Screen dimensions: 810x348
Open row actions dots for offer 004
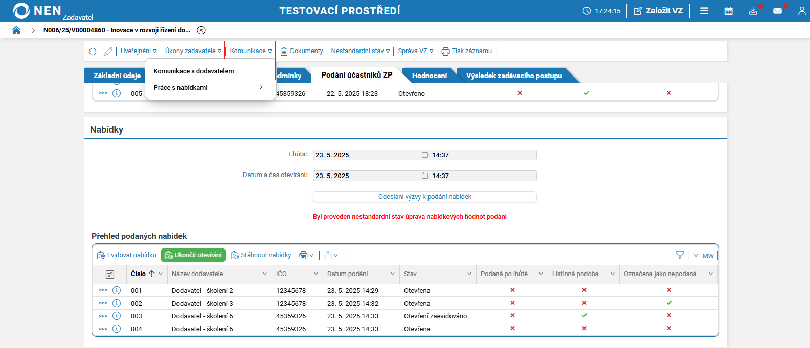click(103, 329)
